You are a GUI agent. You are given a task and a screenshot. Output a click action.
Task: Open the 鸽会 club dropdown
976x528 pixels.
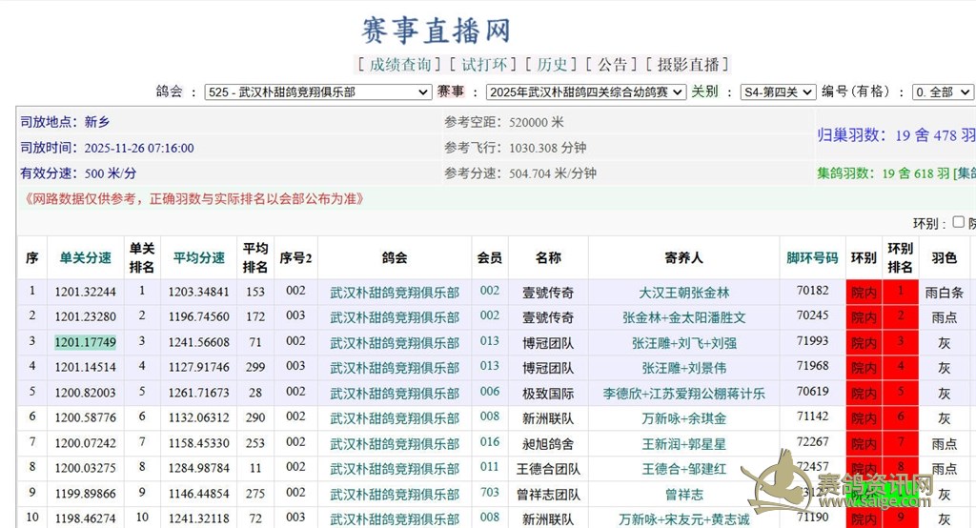317,92
